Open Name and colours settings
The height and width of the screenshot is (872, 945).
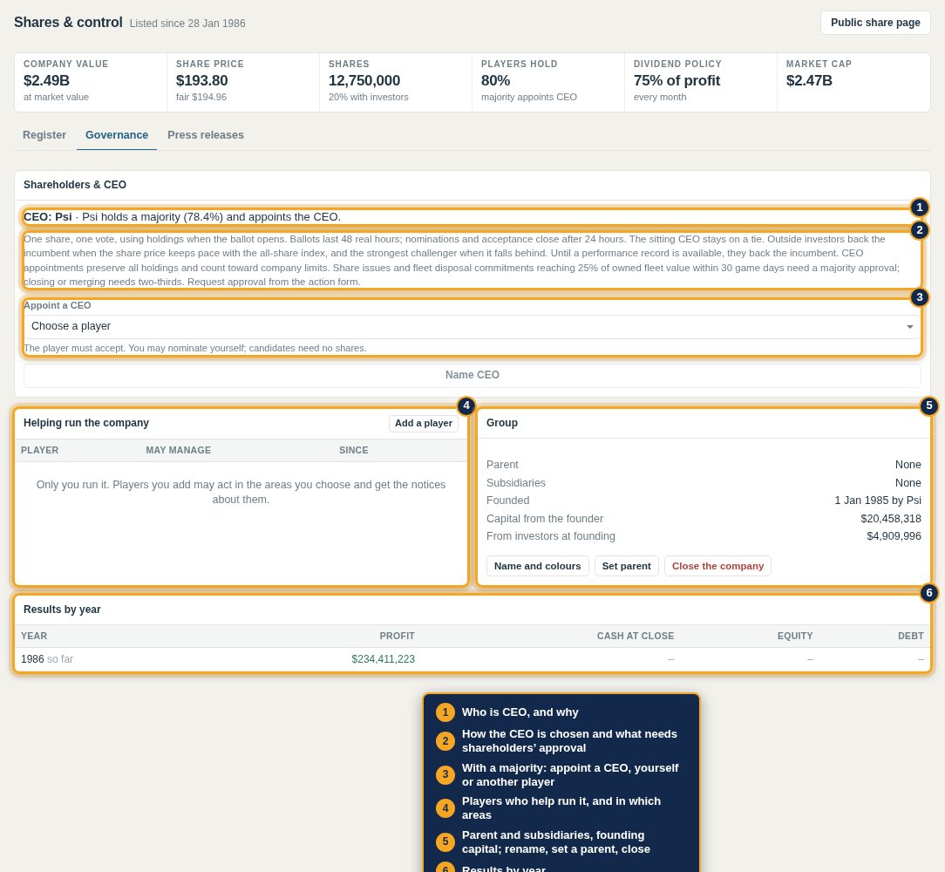(x=538, y=566)
